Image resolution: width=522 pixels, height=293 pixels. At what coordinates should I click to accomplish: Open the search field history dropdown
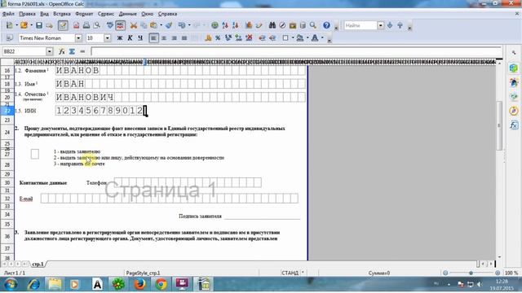pos(381,25)
